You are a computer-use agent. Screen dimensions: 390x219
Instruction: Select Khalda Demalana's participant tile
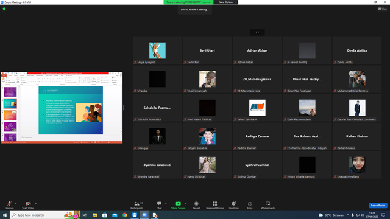[x=357, y=165]
